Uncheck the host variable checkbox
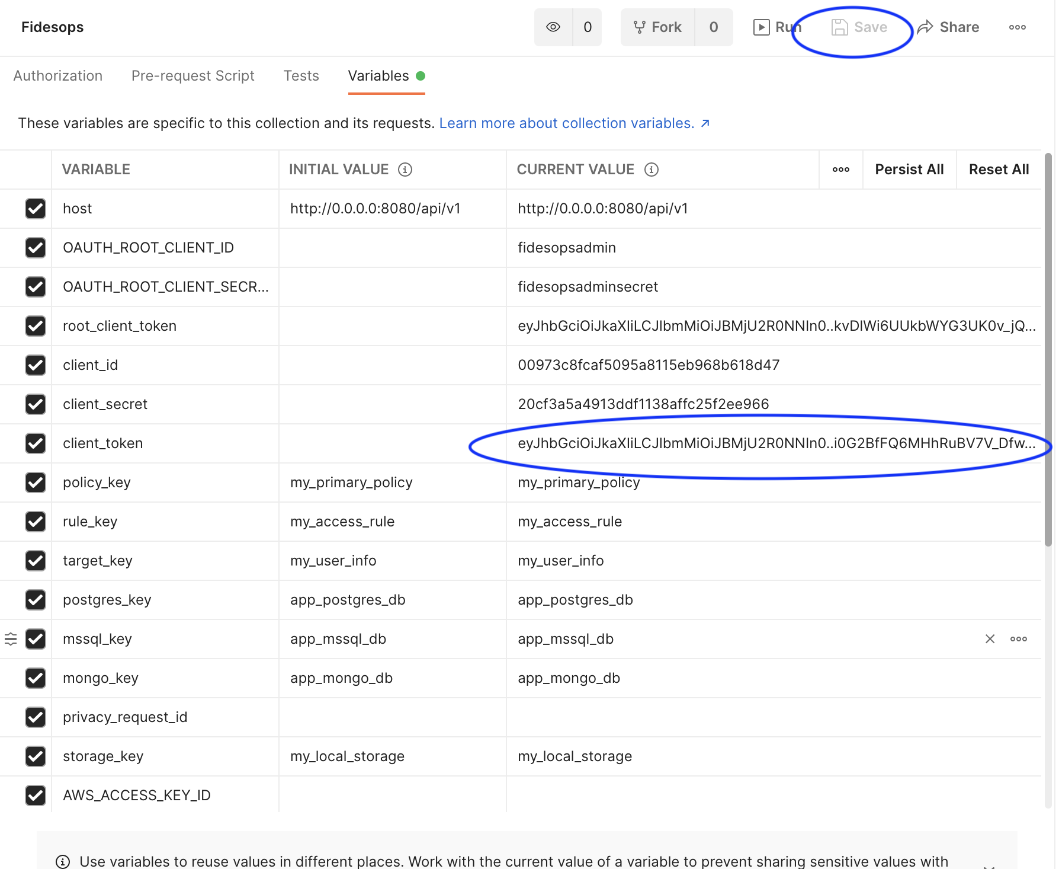 (36, 209)
